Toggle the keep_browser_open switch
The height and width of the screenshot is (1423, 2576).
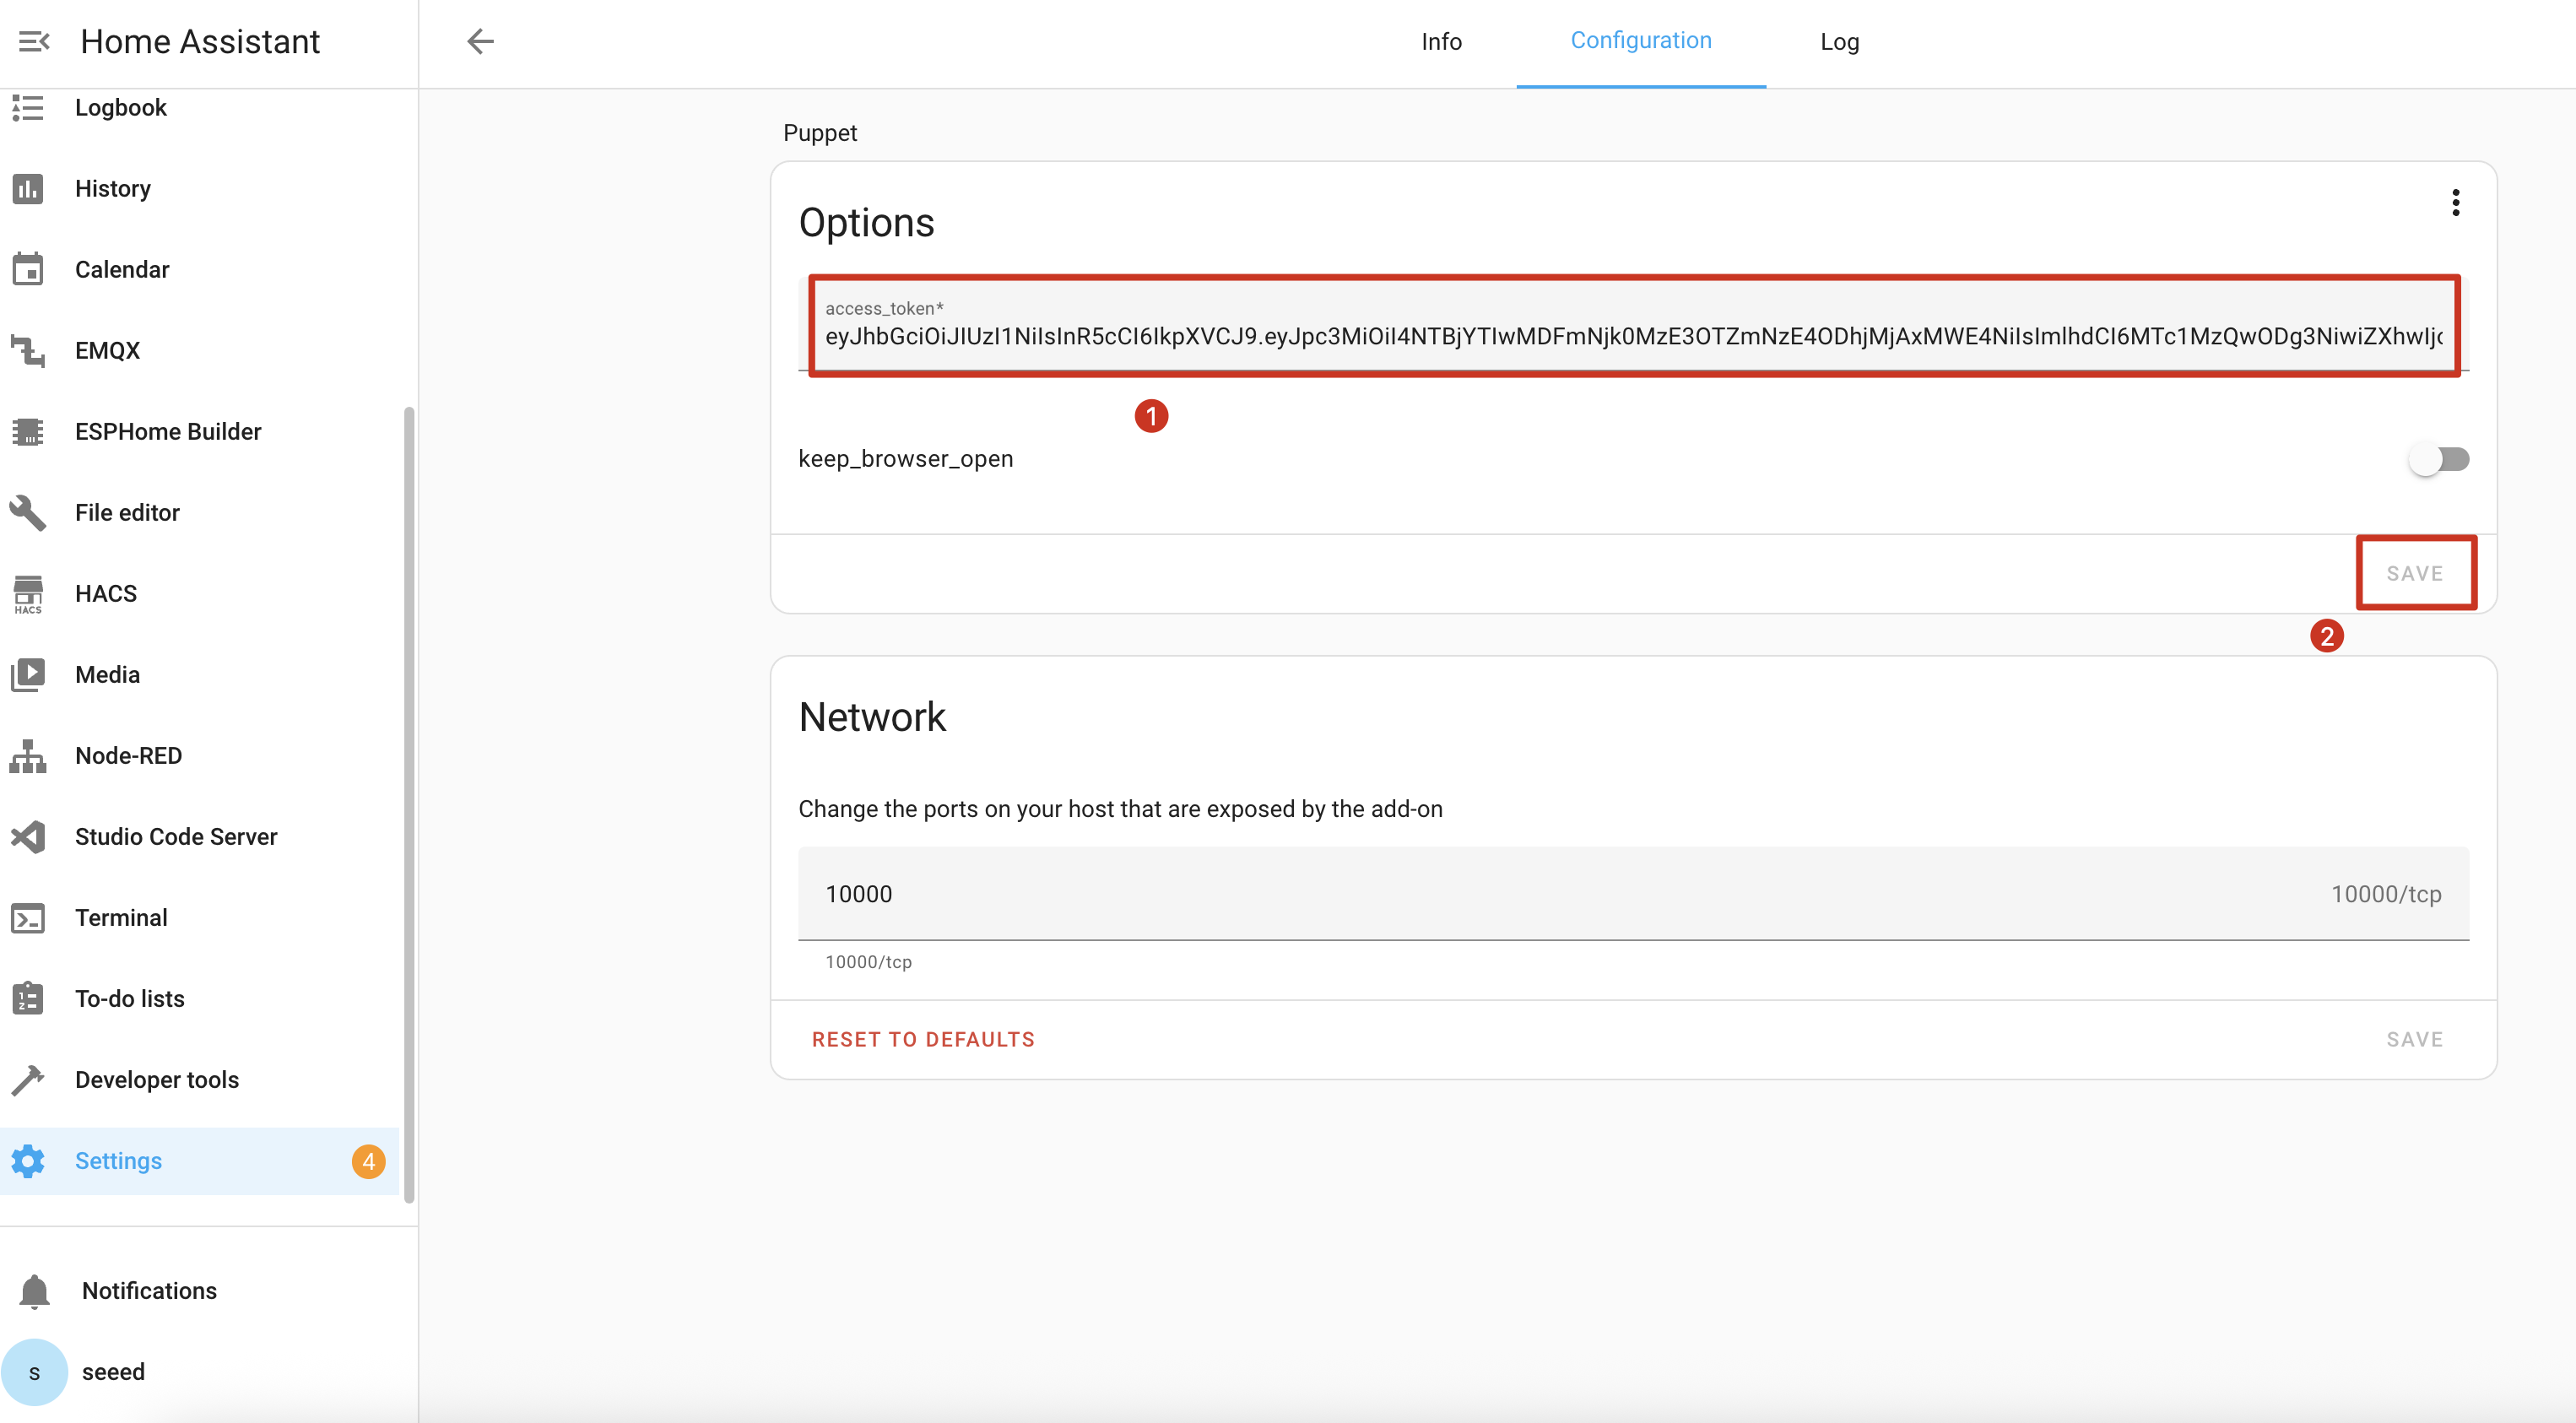(x=2438, y=459)
